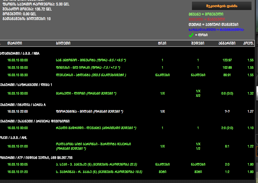Click the red წითელი = წაგებული legend entry

207,19
